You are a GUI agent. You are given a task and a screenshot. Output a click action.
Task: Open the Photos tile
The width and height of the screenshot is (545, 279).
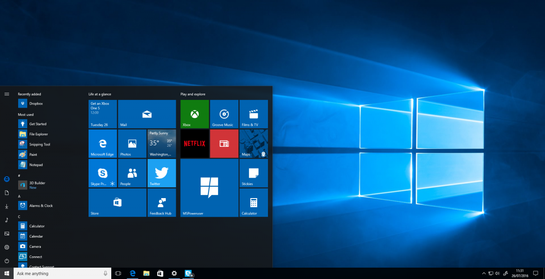coord(132,143)
